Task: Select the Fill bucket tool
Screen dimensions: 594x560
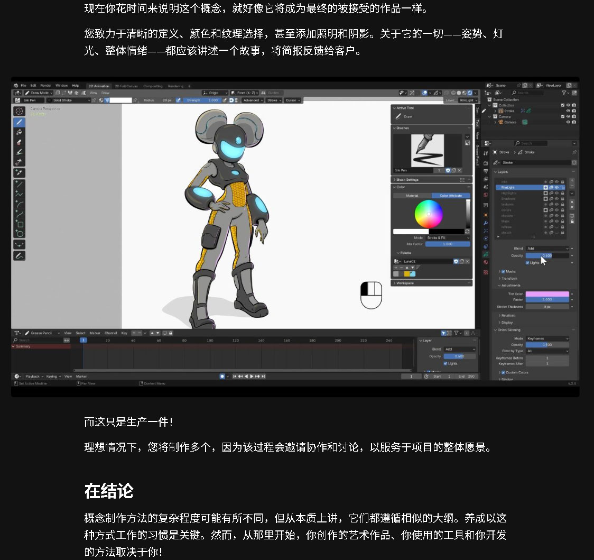Action: click(20, 132)
